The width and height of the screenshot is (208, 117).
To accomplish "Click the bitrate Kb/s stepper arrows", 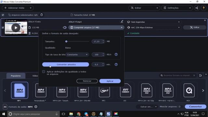I will pyautogui.click(x=103, y=55).
